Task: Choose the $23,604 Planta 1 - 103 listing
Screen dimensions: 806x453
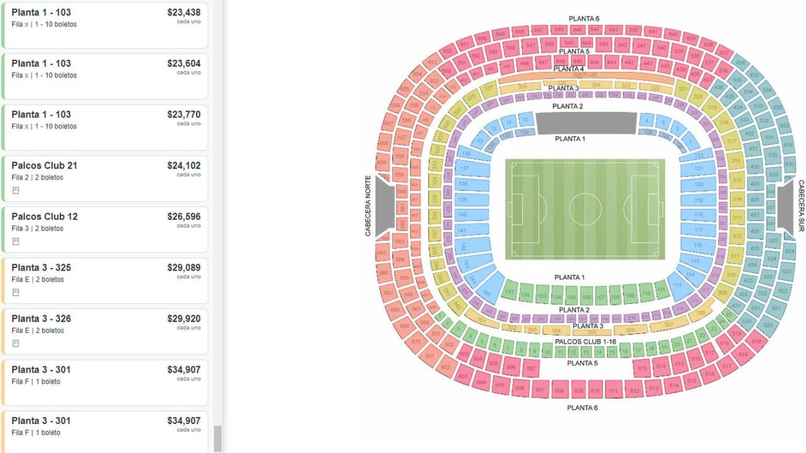Action: pyautogui.click(x=105, y=76)
